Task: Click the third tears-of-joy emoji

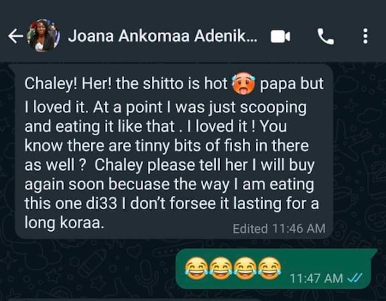Action: click(245, 268)
